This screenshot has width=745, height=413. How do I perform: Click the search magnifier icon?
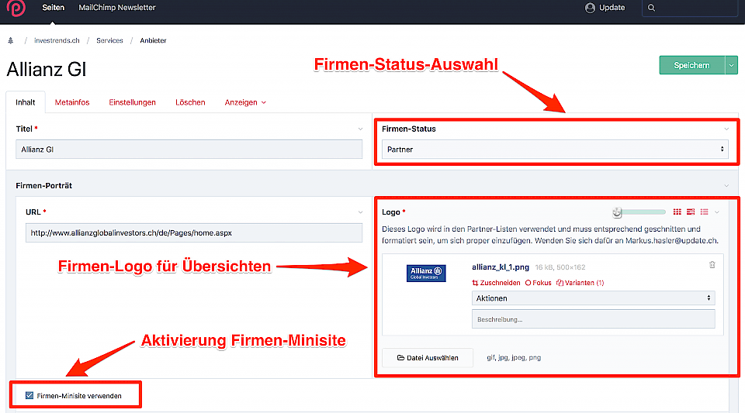(651, 8)
